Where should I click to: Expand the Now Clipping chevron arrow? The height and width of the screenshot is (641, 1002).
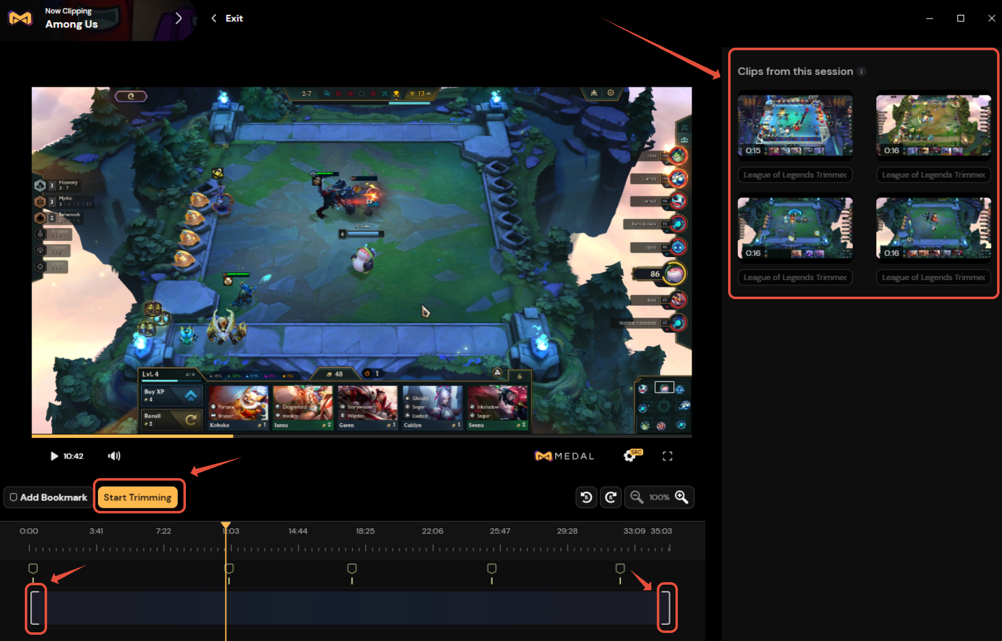(x=178, y=18)
